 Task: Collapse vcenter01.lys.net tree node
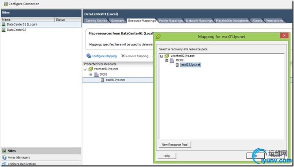point(85,69)
